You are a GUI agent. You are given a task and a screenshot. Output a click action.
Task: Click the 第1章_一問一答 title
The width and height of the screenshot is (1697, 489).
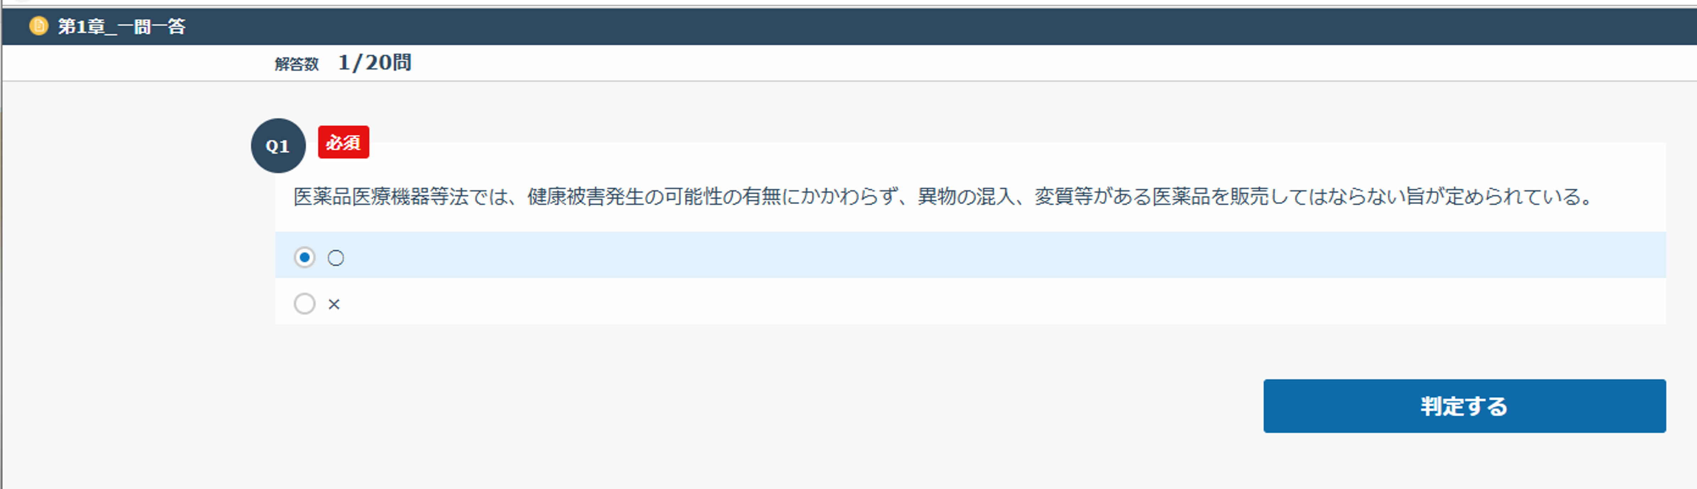tap(122, 26)
